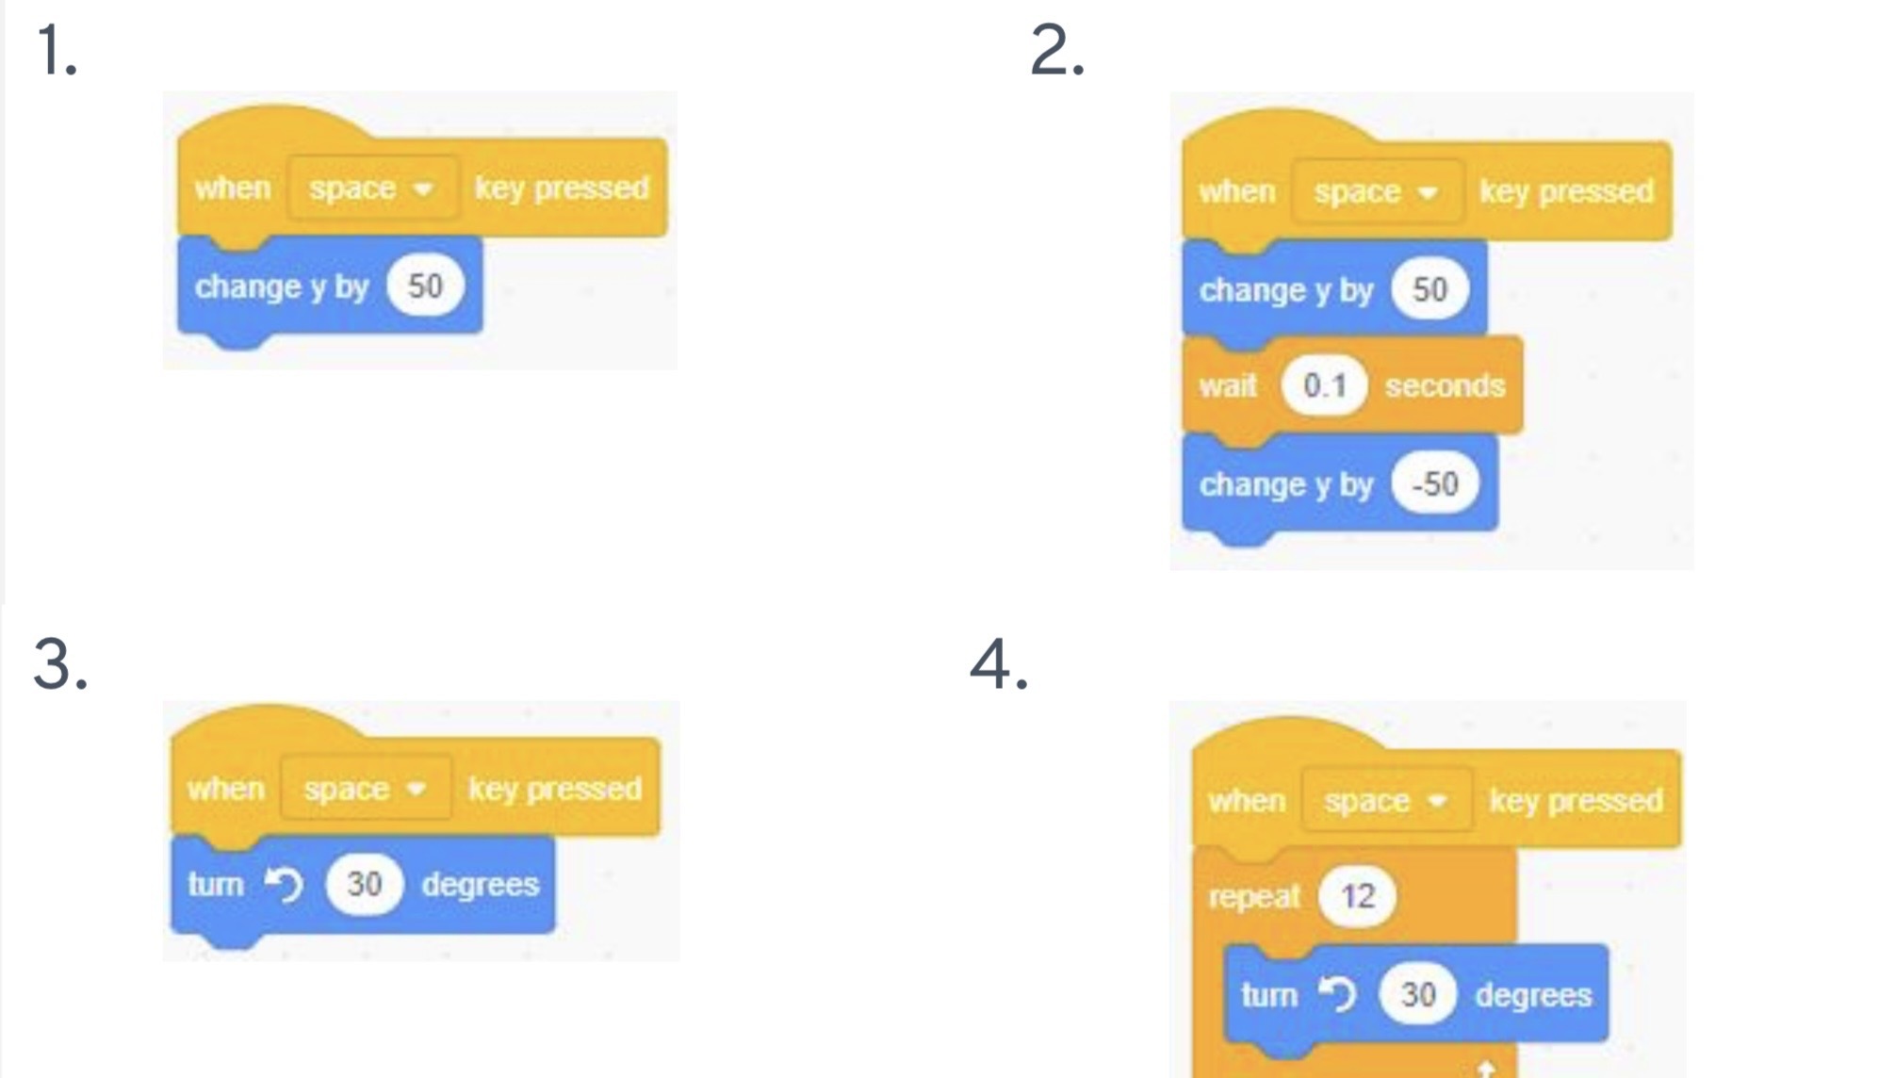1879x1078 pixels.
Task: Click the 'seconds' text on wait block
Action: (1445, 385)
